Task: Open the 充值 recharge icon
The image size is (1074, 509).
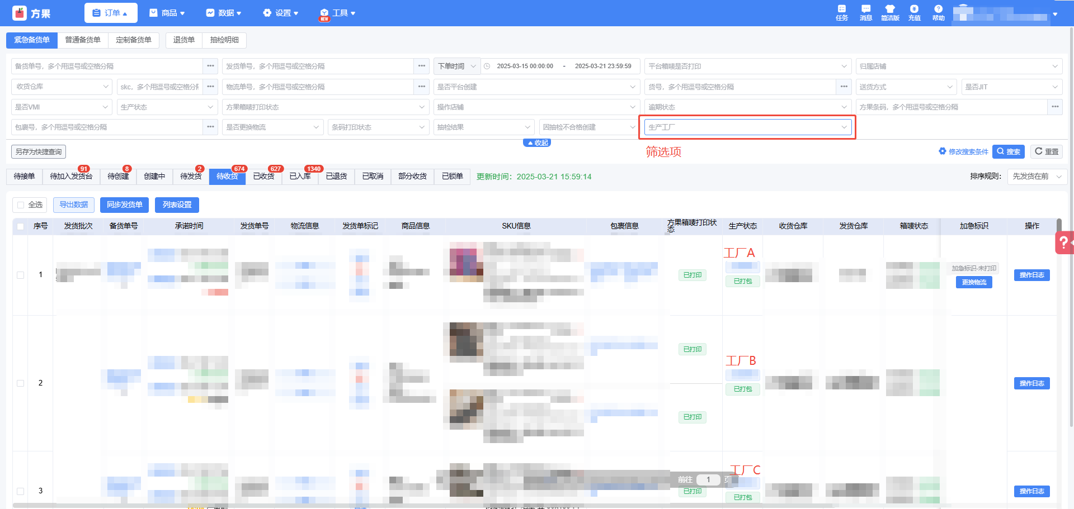Action: coord(915,12)
